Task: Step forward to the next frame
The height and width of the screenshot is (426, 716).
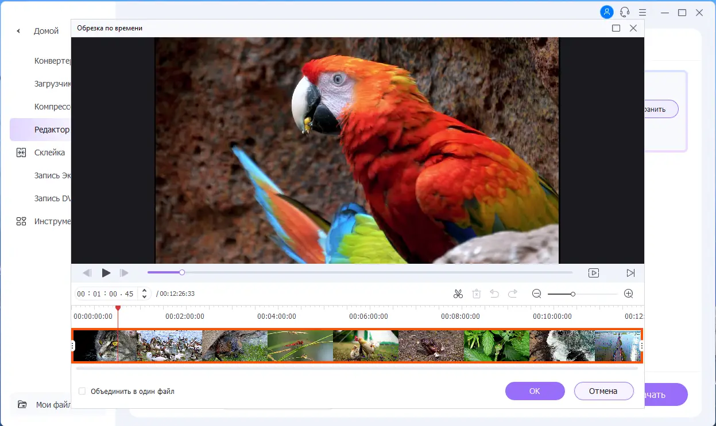Action: point(124,273)
